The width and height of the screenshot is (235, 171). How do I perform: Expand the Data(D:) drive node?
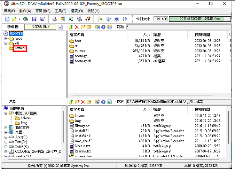click(x=6, y=142)
